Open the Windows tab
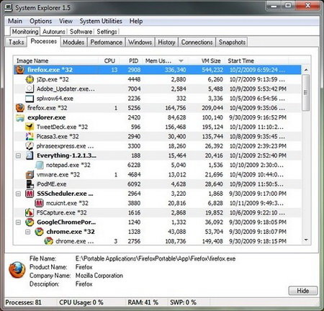Image resolution: width=324 pixels, height=311 pixels. point(140,42)
